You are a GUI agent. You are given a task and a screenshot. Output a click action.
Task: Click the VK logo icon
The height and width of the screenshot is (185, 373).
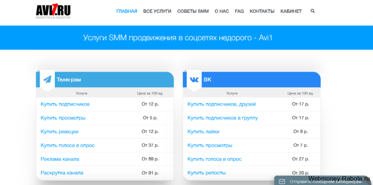194,80
